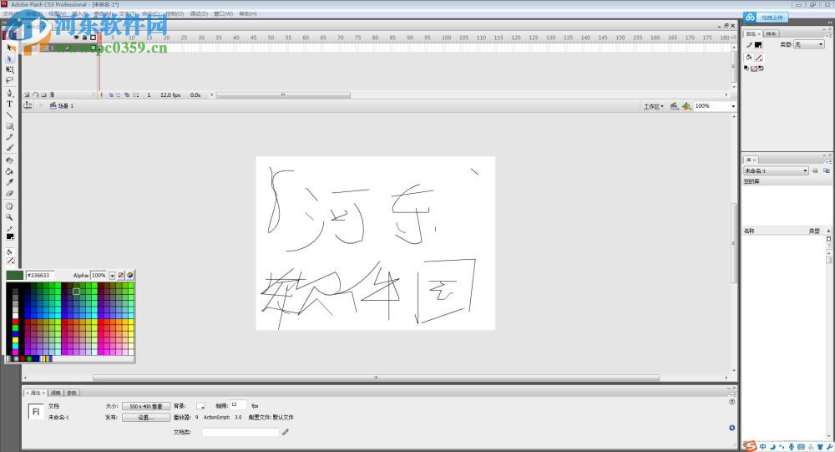Toggle Onion Skin Outlines button

(119, 95)
